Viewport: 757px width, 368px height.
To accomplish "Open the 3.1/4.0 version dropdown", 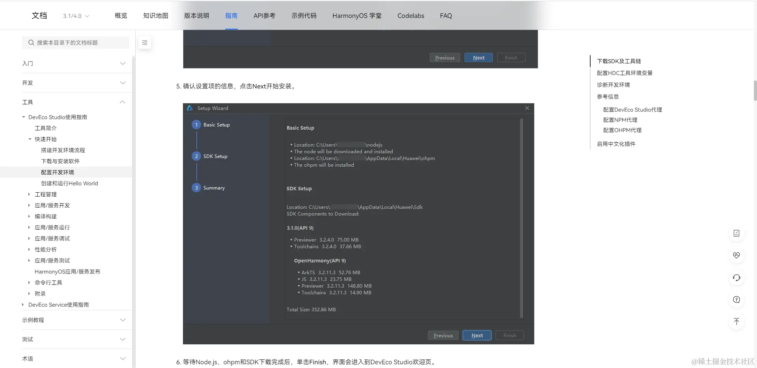I will tap(76, 16).
